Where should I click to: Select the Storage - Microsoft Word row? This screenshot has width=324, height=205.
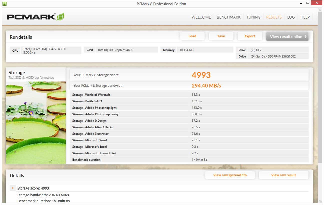point(189,140)
